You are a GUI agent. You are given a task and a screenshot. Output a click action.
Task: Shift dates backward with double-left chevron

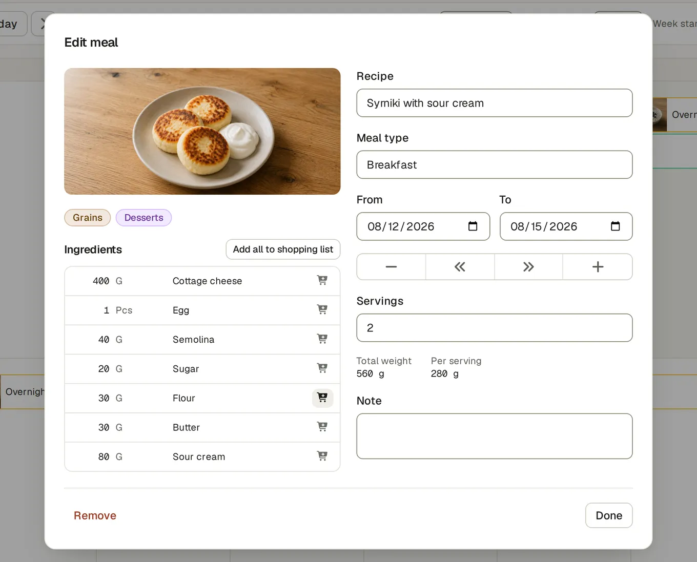pos(460,267)
